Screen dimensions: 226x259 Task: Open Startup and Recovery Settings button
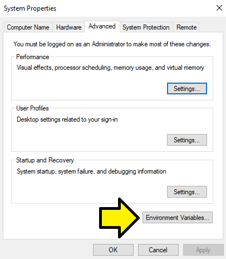187,192
